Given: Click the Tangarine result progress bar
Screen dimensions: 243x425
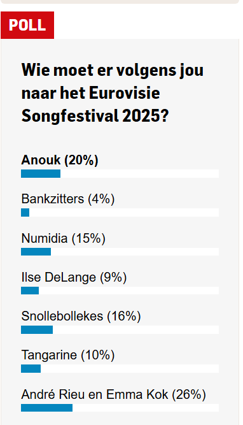Looking at the screenshot, I should pos(120,369).
